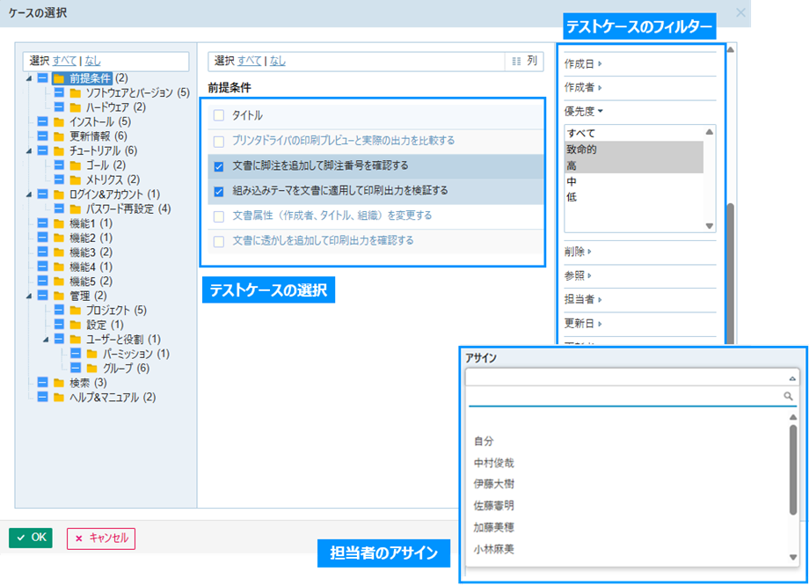
Task: Check the タイトル header checkbox
Action: 219,115
